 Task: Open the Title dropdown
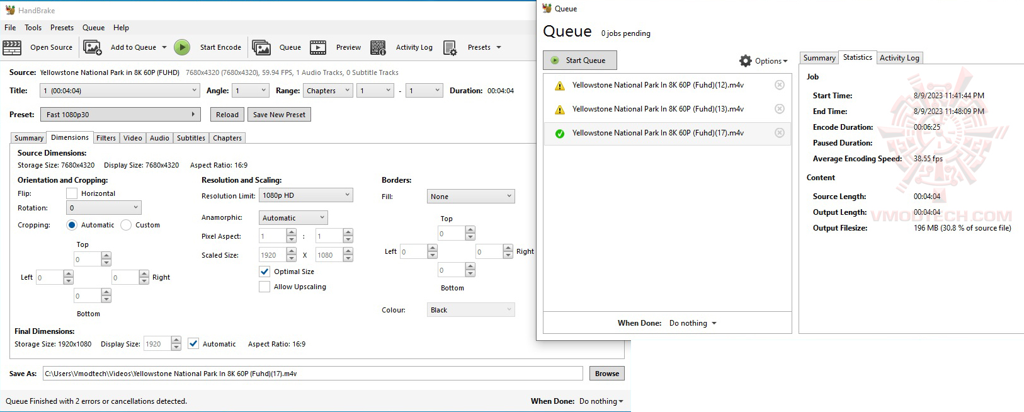pos(120,91)
